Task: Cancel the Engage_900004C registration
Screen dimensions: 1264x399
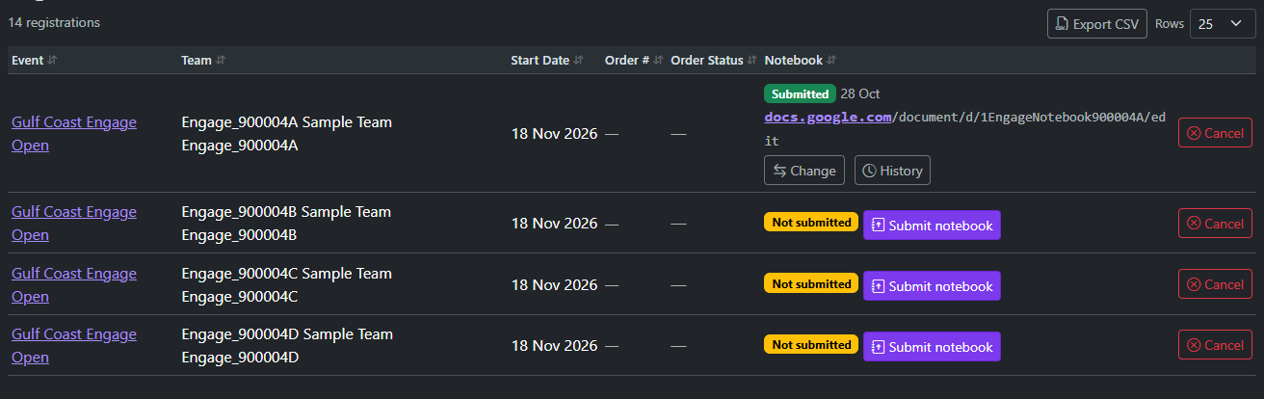Action: click(x=1215, y=284)
